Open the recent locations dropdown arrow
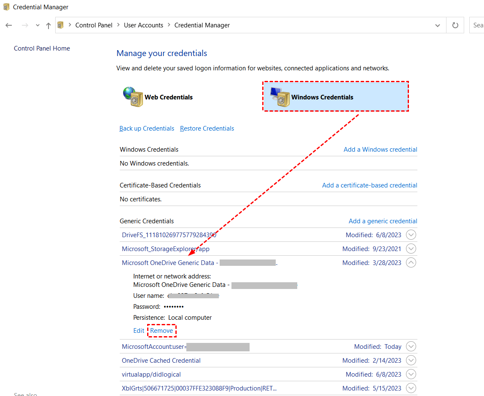 pyautogui.click(x=38, y=25)
